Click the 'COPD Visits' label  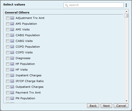pos(24,52)
